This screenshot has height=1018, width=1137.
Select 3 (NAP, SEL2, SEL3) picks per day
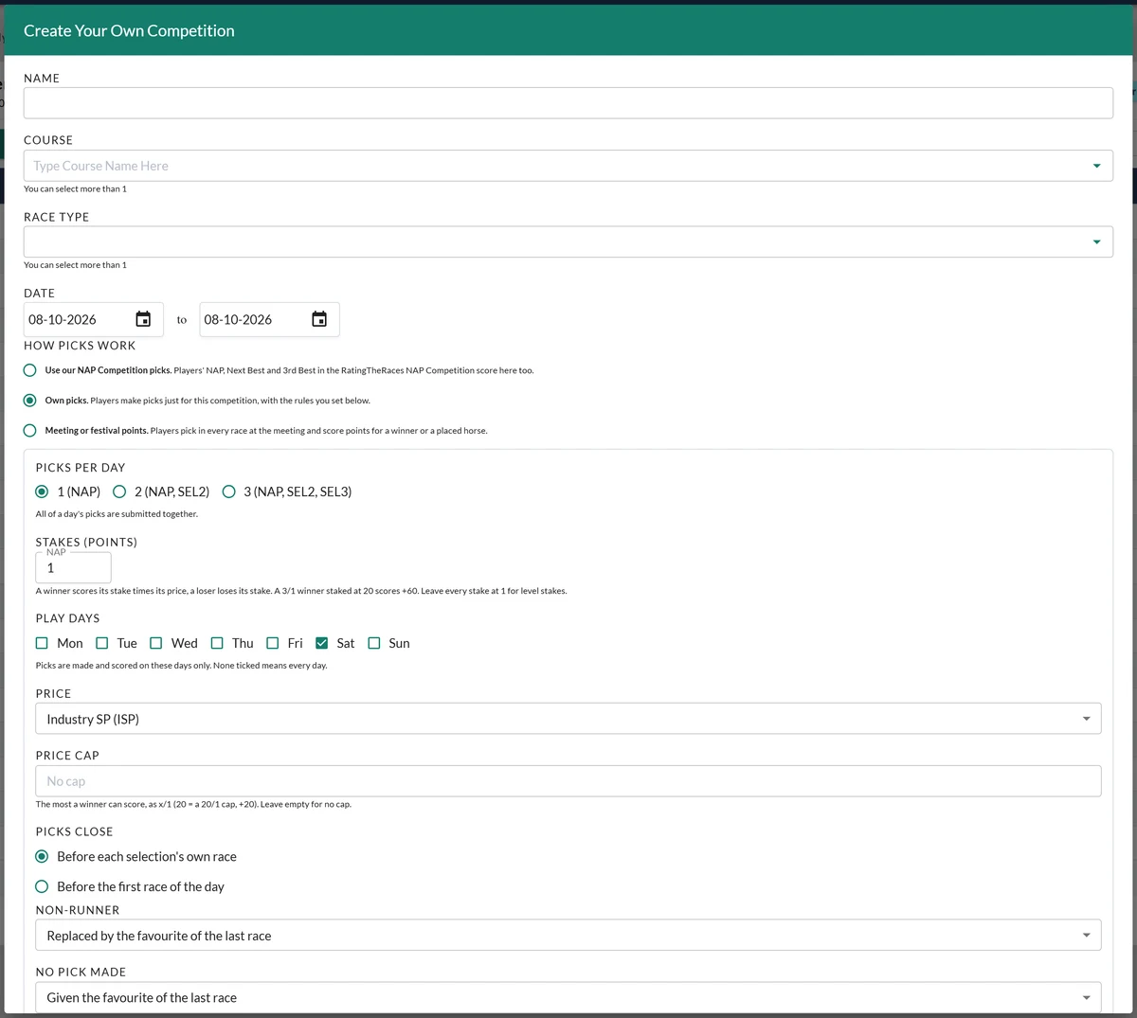click(229, 491)
